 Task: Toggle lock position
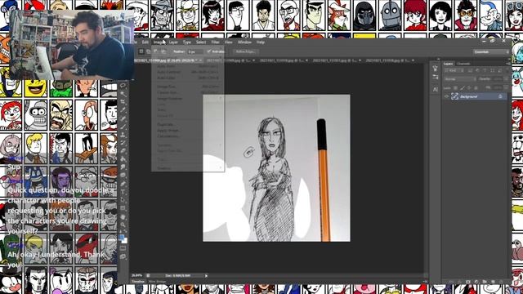(x=469, y=87)
